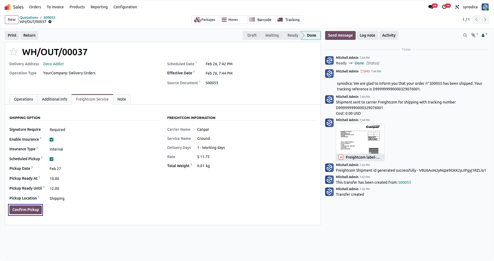Select the Freightcom Service tab
The width and height of the screenshot is (494, 261).
pyautogui.click(x=92, y=99)
